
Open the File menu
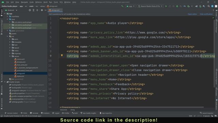pyautogui.click(x=7, y=2)
